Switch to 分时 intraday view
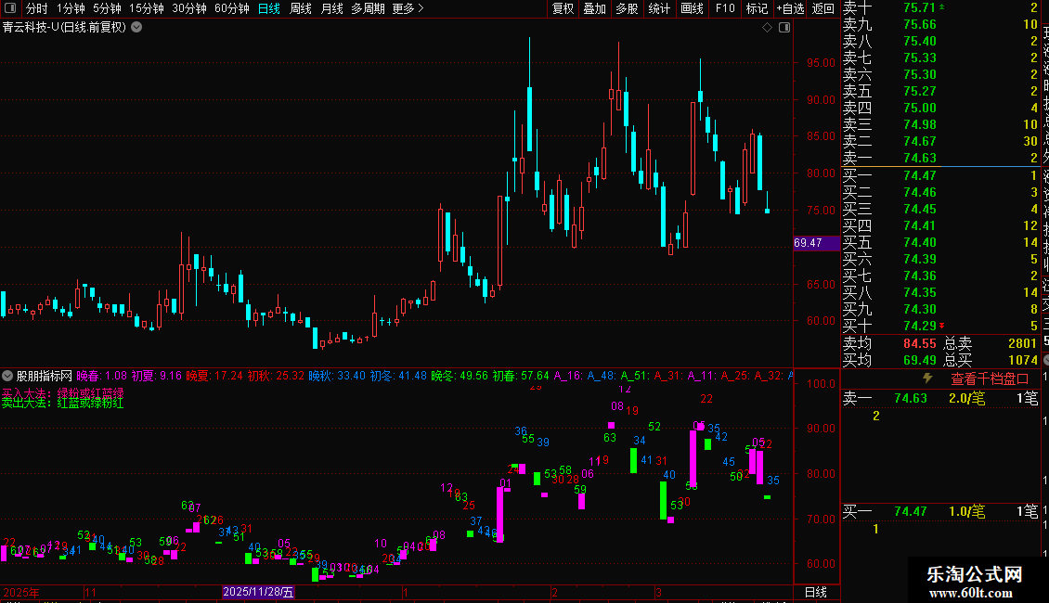The height and width of the screenshot is (603, 1049). coord(37,8)
